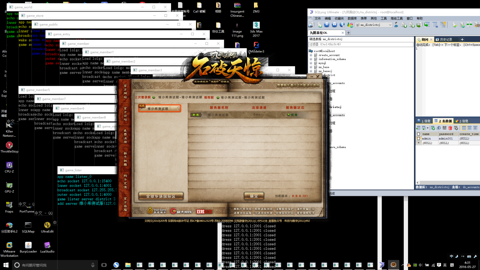The width and height of the screenshot is (480, 270).
Task: Open LuaStudio desktop shortcut
Action: click(x=47, y=247)
